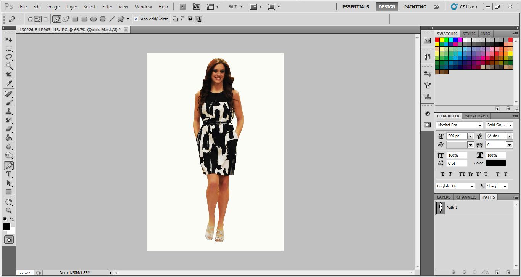
Task: Open CS Live services button
Action: [464, 7]
